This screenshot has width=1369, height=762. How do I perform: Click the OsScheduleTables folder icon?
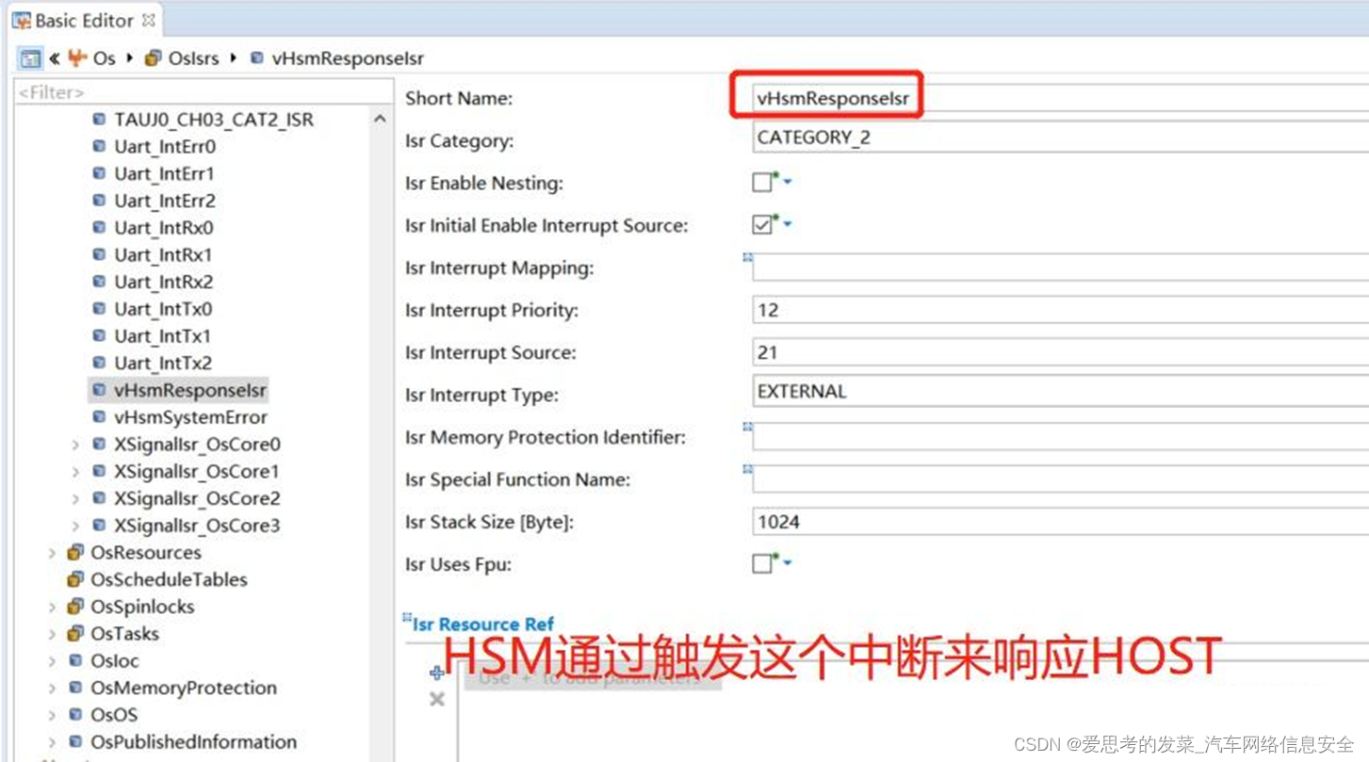coord(75,579)
